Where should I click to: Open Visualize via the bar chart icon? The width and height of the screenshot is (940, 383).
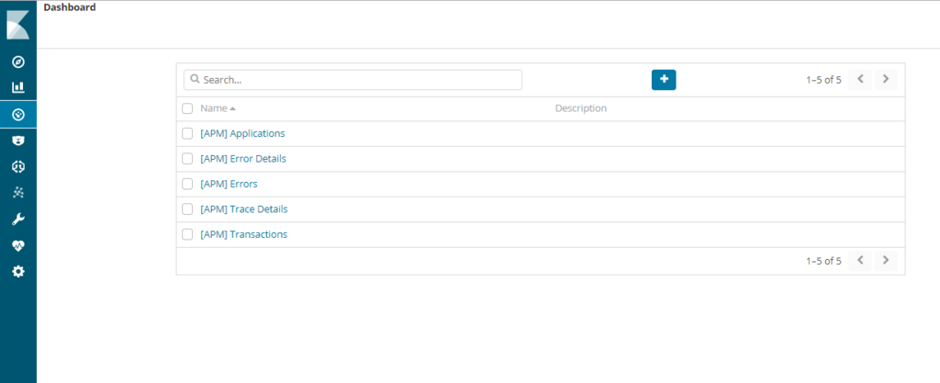(x=18, y=87)
